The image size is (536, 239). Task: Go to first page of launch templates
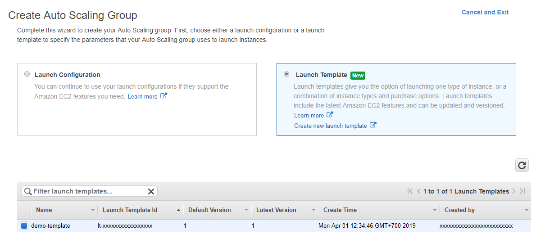point(409,191)
